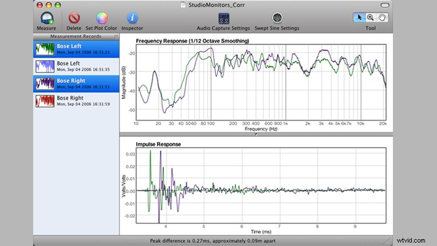
Task: Click green thumbnail of Bose Left 16:31:21
Action: [45, 49]
